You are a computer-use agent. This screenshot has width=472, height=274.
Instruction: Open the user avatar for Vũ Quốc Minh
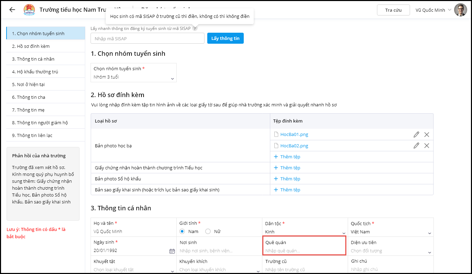pyautogui.click(x=460, y=10)
